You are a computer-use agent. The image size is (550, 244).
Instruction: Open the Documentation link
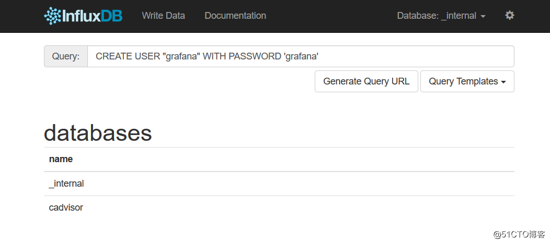point(235,16)
